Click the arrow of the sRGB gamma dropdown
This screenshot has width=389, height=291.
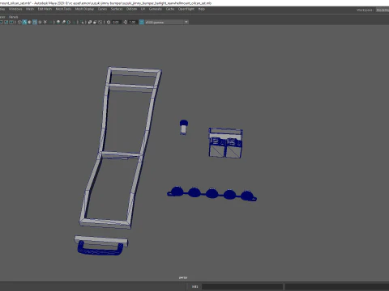(186, 22)
